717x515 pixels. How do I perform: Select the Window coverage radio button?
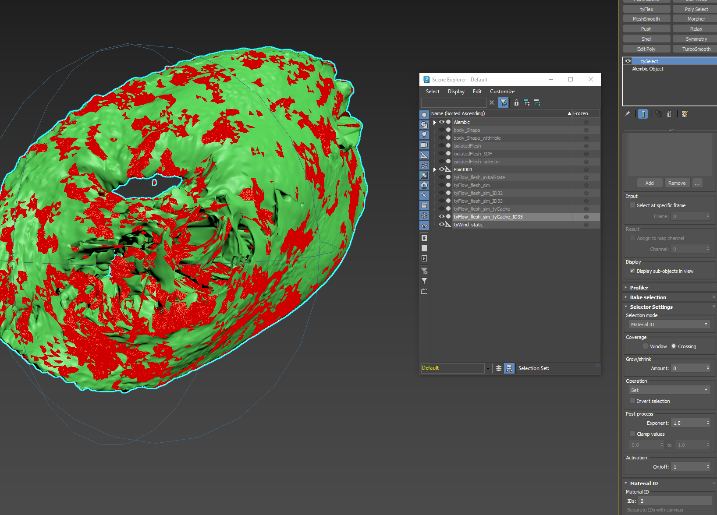[646, 346]
